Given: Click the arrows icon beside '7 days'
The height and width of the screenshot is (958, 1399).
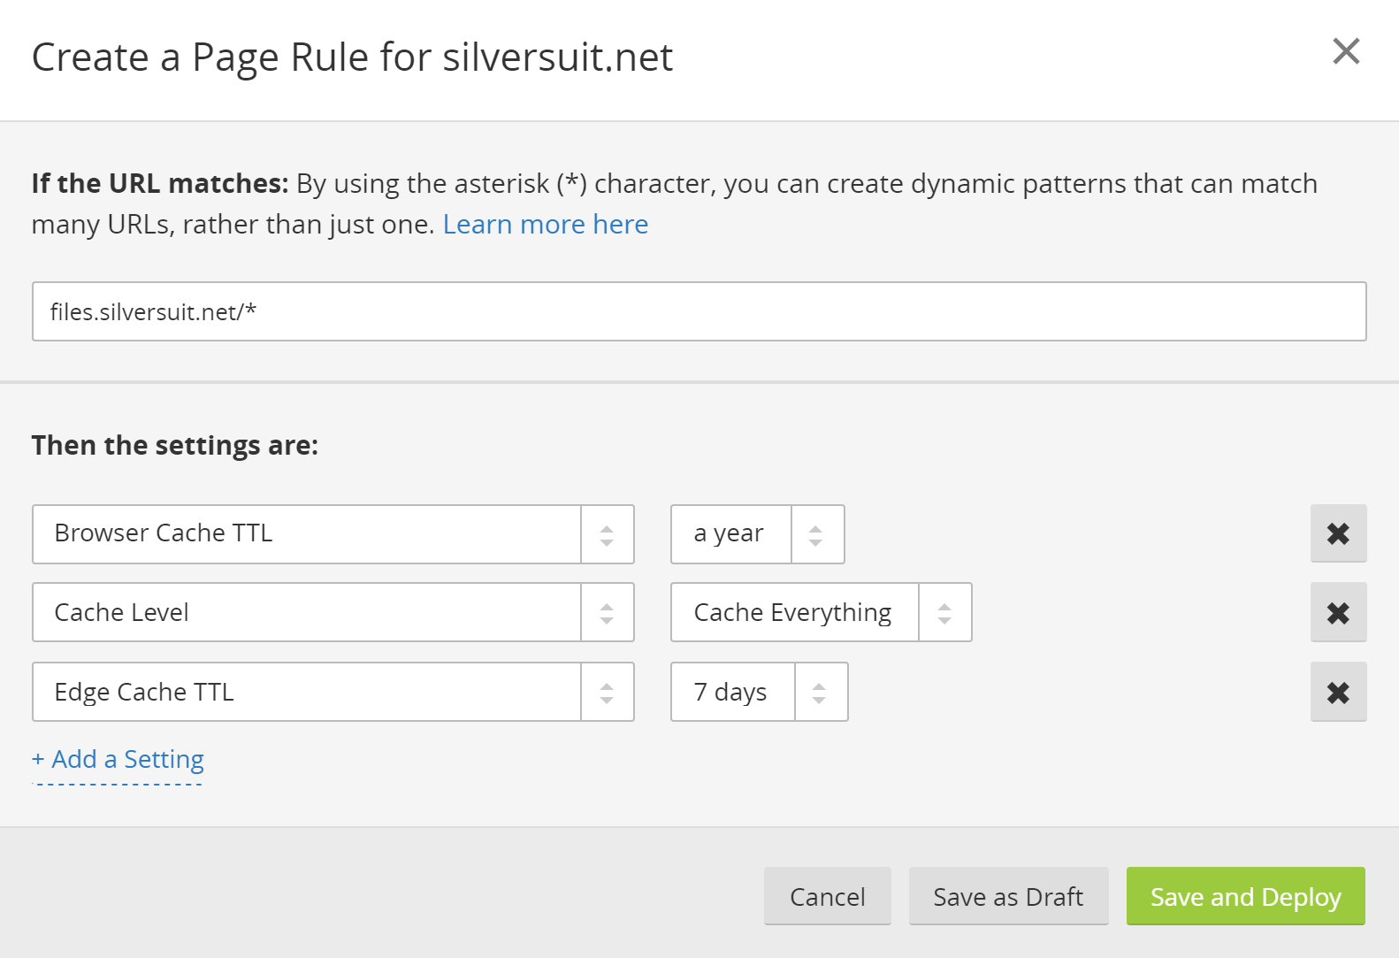Looking at the screenshot, I should coord(820,692).
